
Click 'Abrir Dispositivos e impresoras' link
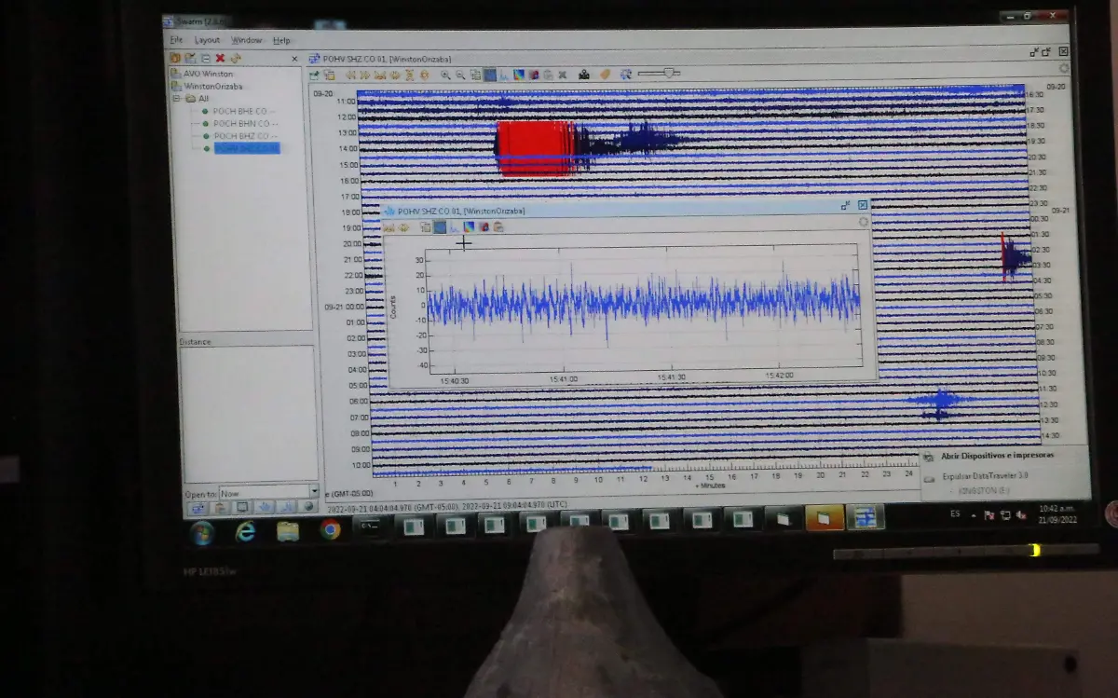pos(998,456)
